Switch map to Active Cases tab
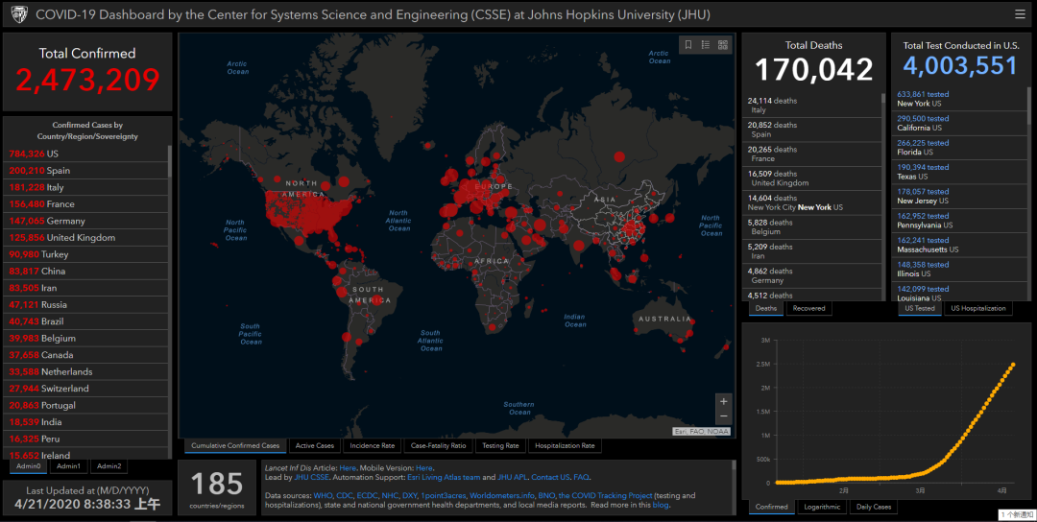This screenshot has width=1037, height=522. (x=315, y=446)
